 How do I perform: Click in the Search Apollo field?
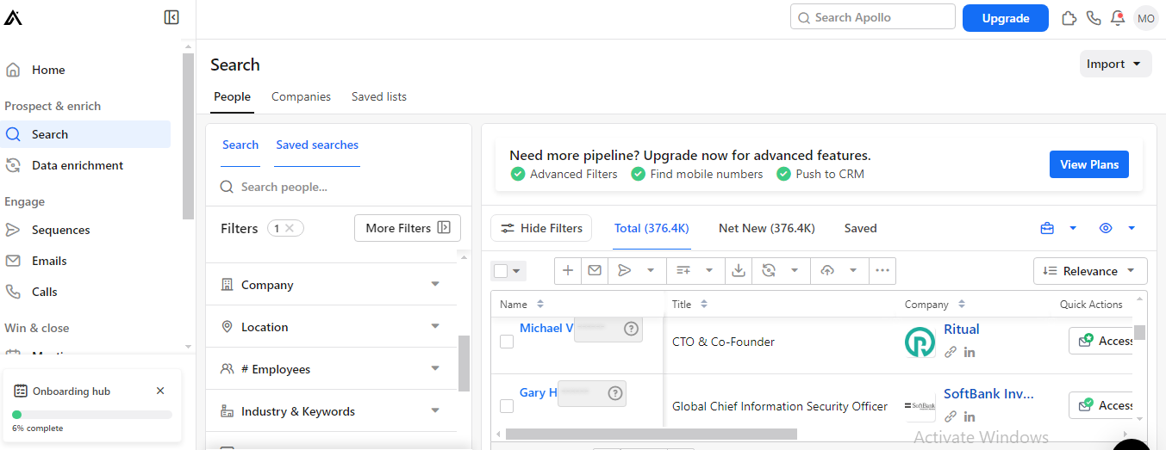click(x=873, y=17)
